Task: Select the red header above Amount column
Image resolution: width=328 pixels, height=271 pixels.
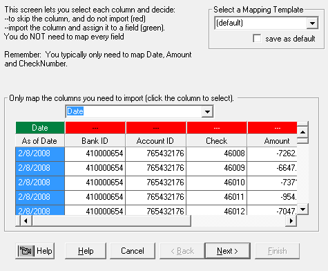Action: 272,128
